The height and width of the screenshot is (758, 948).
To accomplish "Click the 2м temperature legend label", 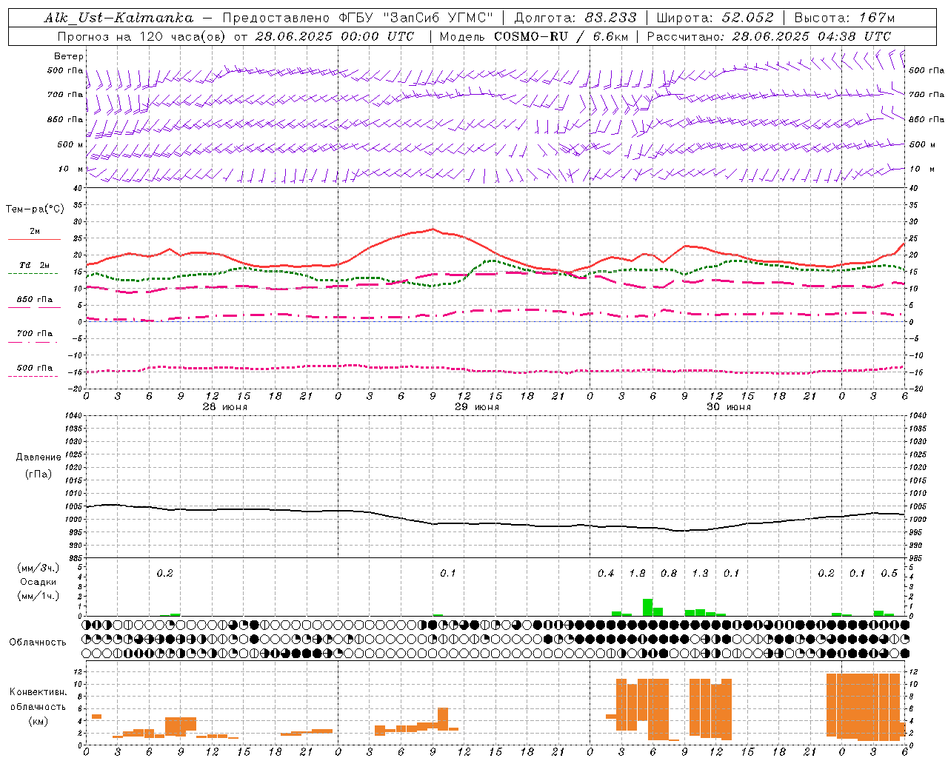I will (x=35, y=232).
